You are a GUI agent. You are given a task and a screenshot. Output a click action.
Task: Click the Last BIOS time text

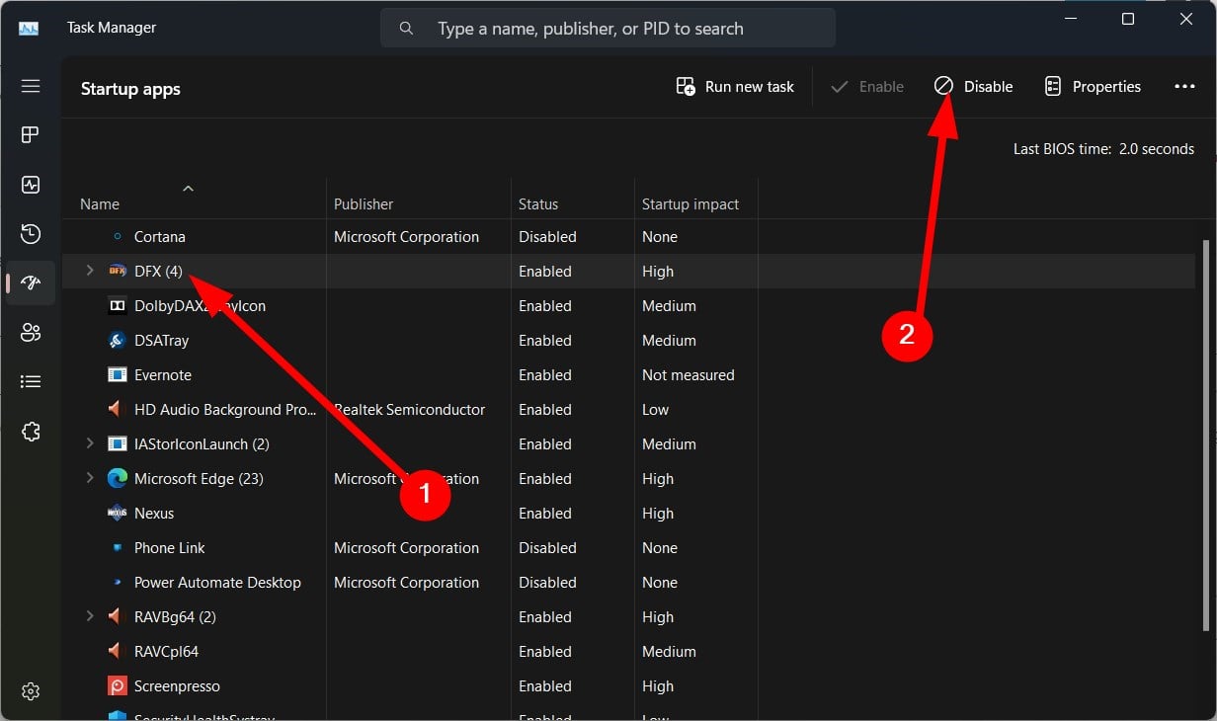pyautogui.click(x=1103, y=149)
